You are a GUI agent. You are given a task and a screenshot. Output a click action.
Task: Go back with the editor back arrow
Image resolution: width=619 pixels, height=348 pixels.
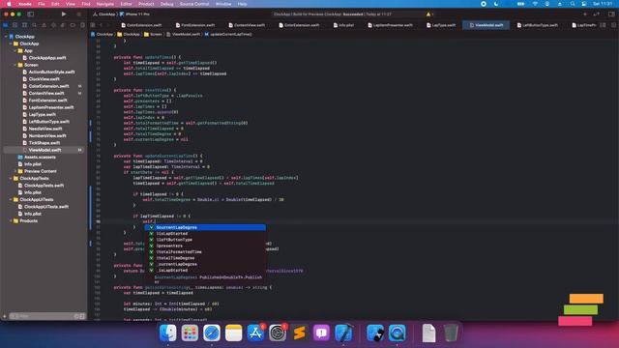click(101, 25)
